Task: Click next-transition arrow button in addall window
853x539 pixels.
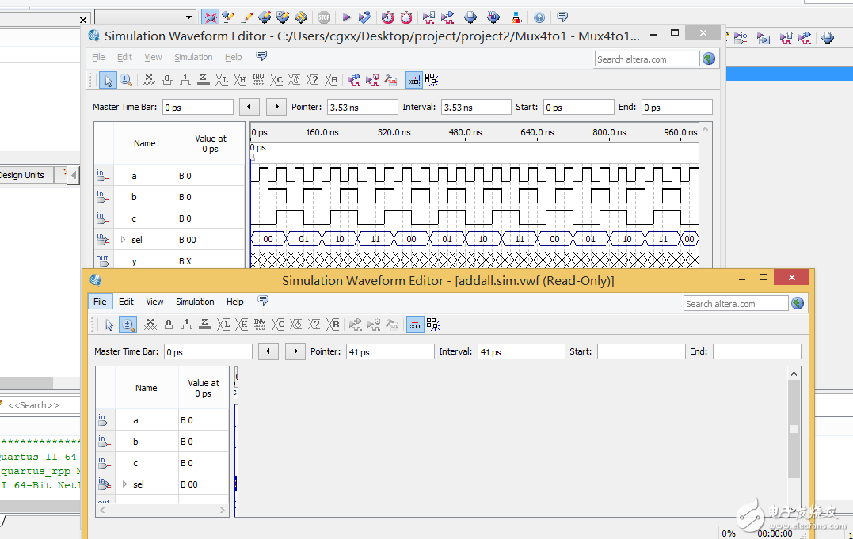Action: 295,351
